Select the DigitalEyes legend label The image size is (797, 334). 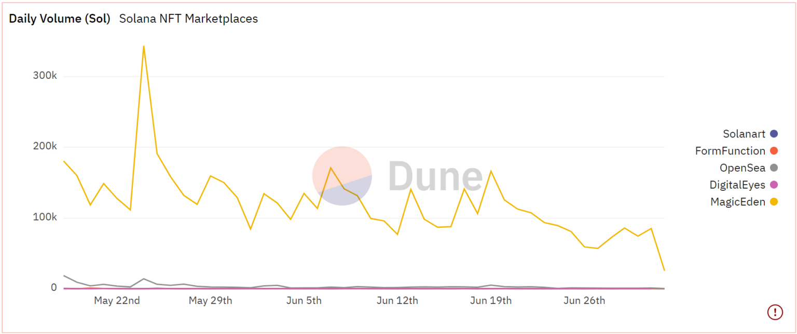(737, 185)
